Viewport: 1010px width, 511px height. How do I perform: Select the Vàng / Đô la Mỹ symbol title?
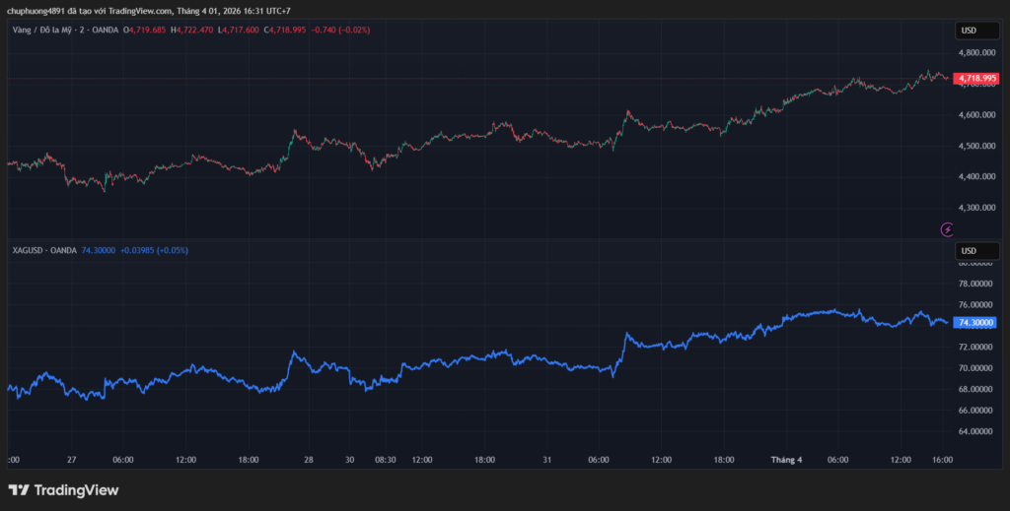(x=47, y=30)
